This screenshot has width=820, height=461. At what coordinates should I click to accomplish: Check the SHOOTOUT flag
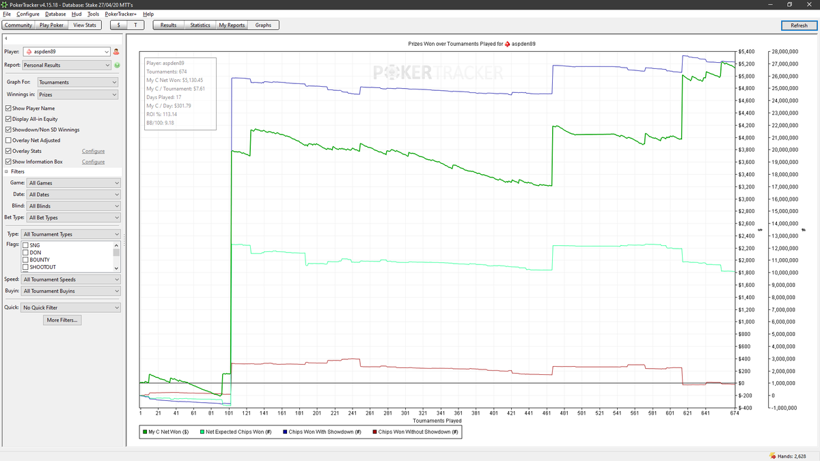point(26,268)
